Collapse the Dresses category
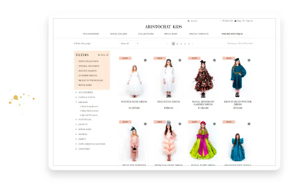The width and height of the screenshot is (290, 185). (x=76, y=102)
